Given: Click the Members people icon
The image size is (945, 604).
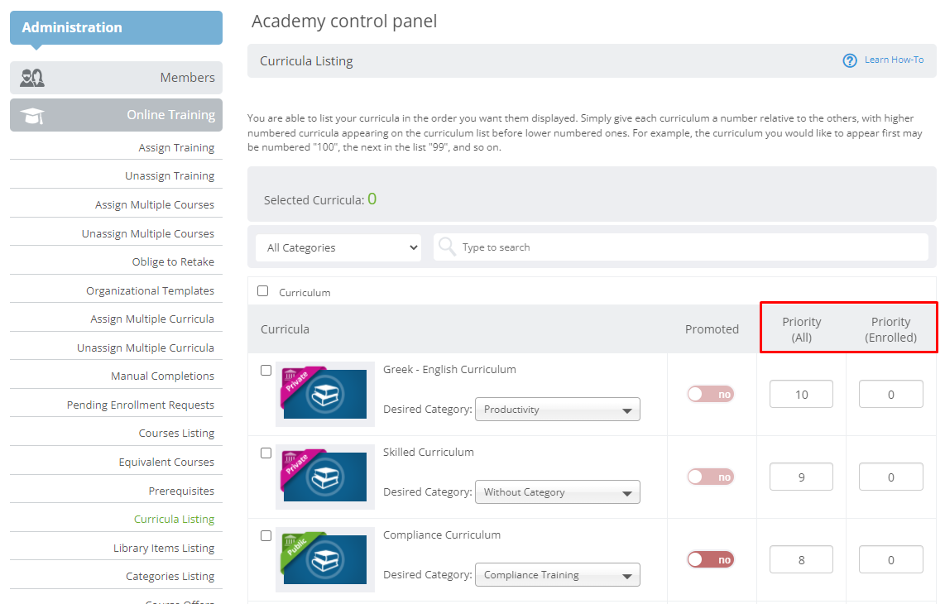Looking at the screenshot, I should (x=32, y=78).
